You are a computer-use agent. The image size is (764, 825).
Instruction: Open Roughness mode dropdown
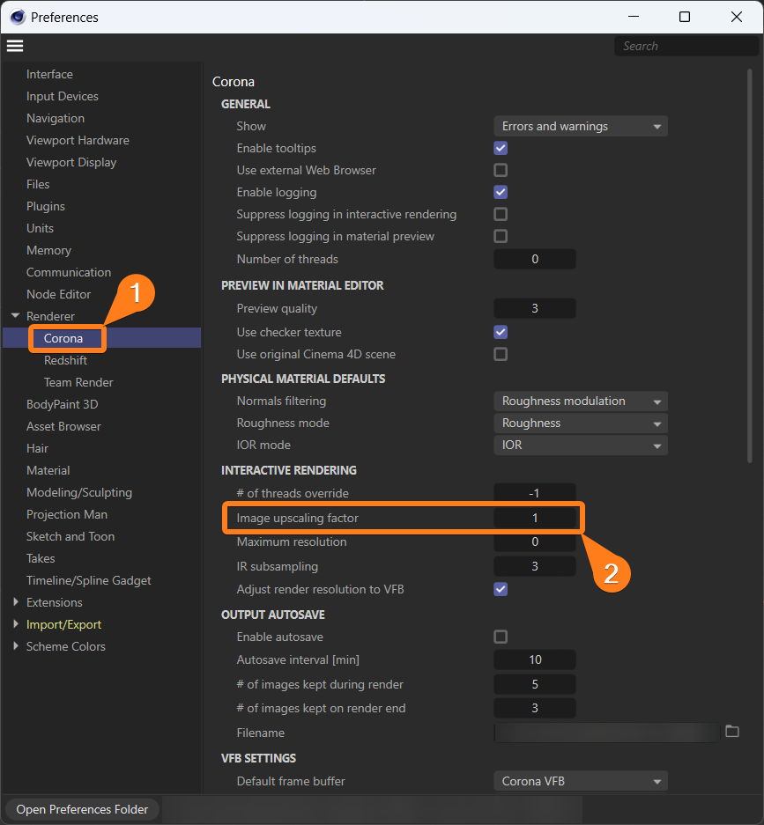[x=580, y=424]
